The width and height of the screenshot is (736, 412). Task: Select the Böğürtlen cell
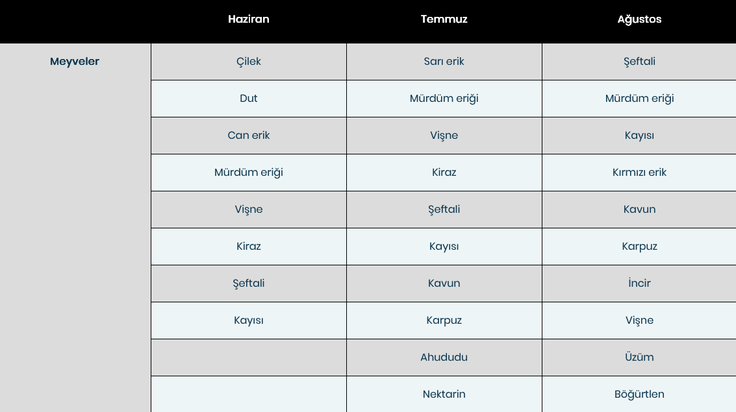click(x=639, y=394)
